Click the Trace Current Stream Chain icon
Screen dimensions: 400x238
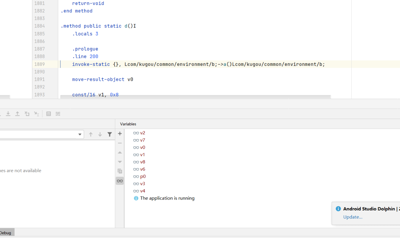pos(58,114)
